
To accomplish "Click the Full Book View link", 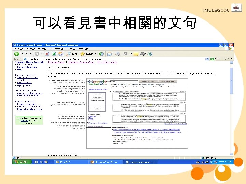I will pos(107,62).
